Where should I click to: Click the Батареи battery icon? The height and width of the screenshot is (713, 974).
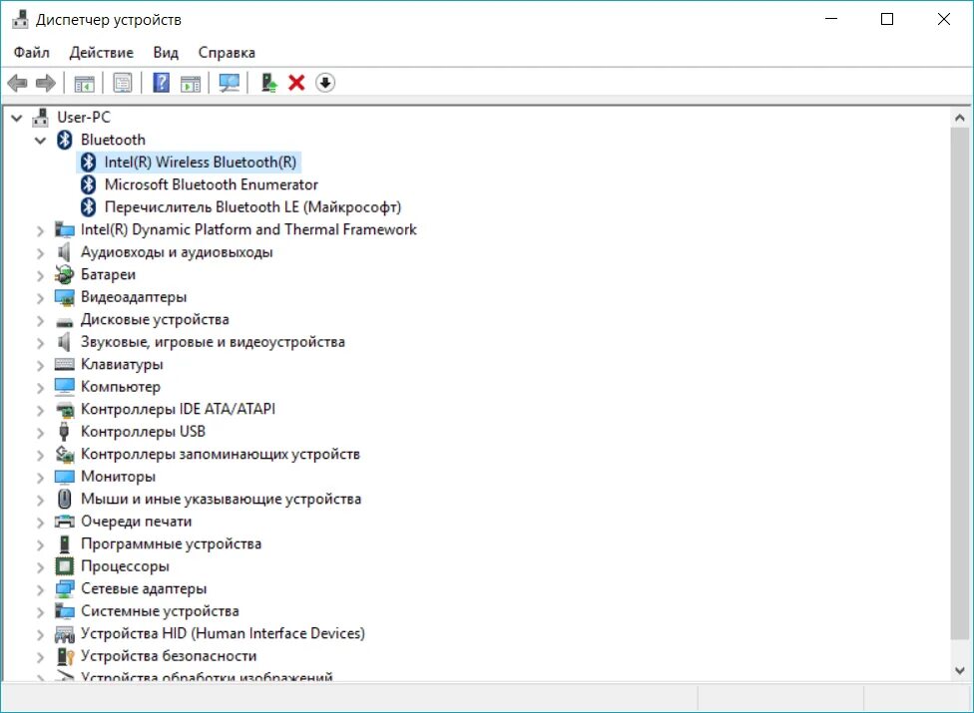(64, 274)
